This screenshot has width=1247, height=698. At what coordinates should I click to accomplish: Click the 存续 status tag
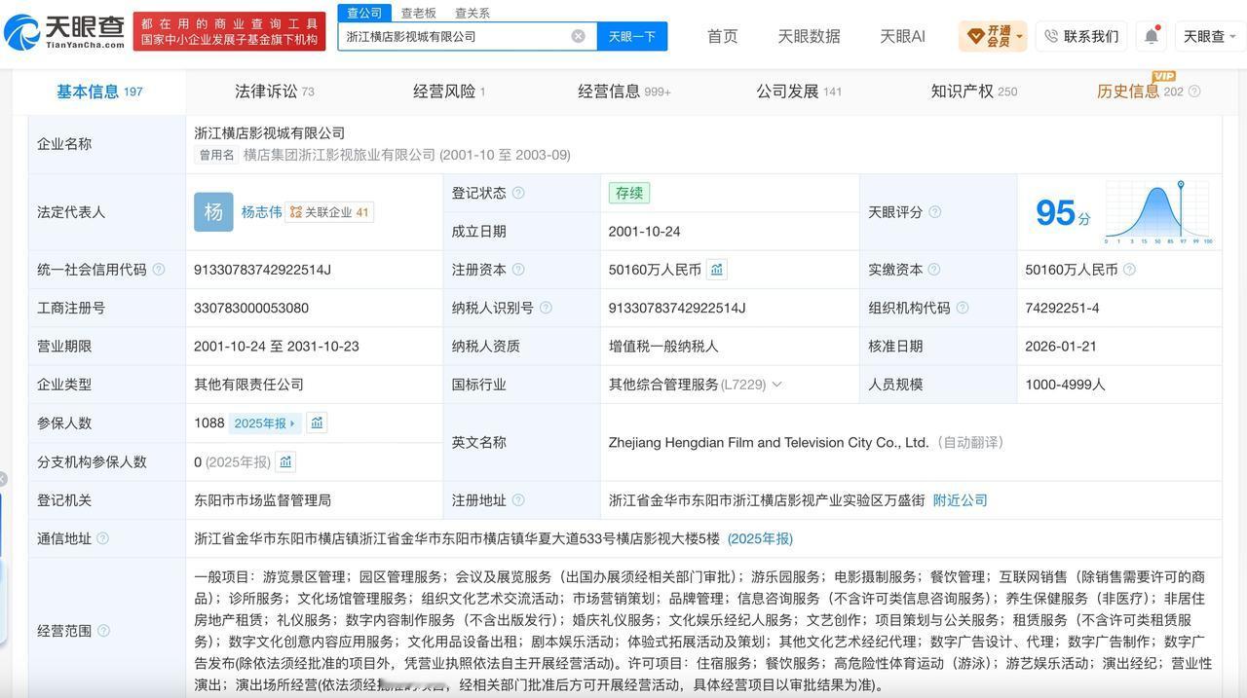coord(628,193)
